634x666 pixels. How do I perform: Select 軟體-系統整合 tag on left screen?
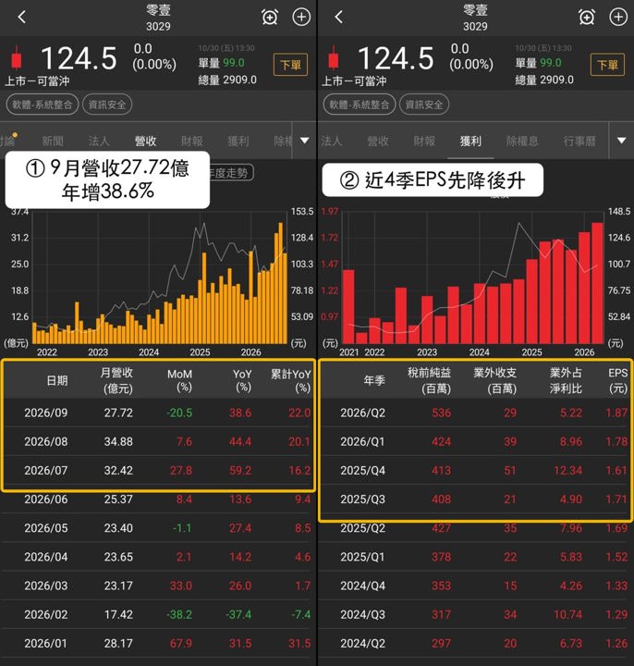click(42, 105)
